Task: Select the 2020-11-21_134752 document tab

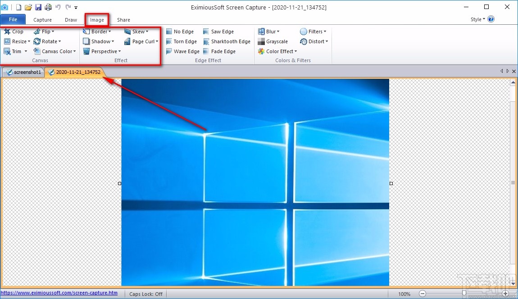Action: pos(75,72)
